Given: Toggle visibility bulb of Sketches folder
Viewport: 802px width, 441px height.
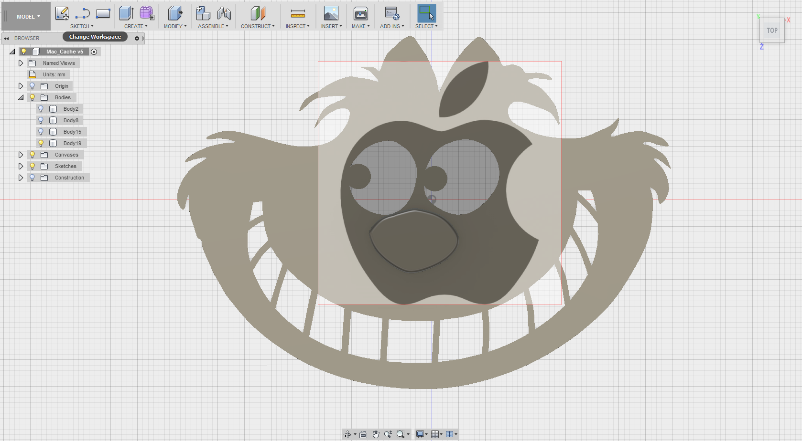Looking at the screenshot, I should (x=32, y=166).
